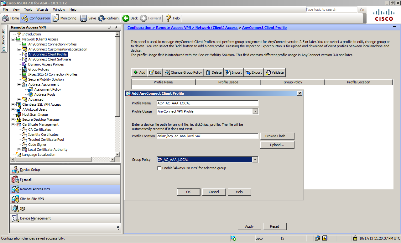Viewport: 401px width, 243px height.
Task: Click the tree vertical scrollbar down arrow
Action: (117, 155)
